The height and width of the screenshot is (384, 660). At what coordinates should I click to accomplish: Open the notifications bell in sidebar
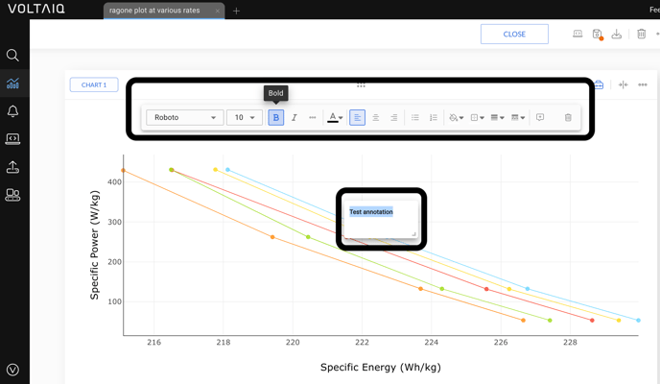[x=12, y=111]
